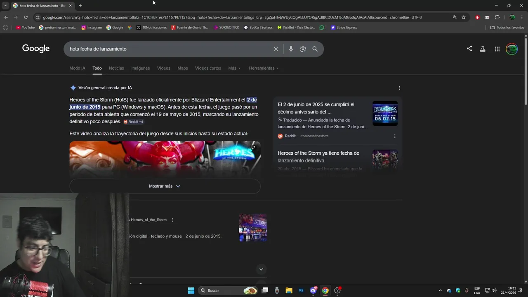
Task: Open the 'Todos los favoritos' folder
Action: coord(507,28)
